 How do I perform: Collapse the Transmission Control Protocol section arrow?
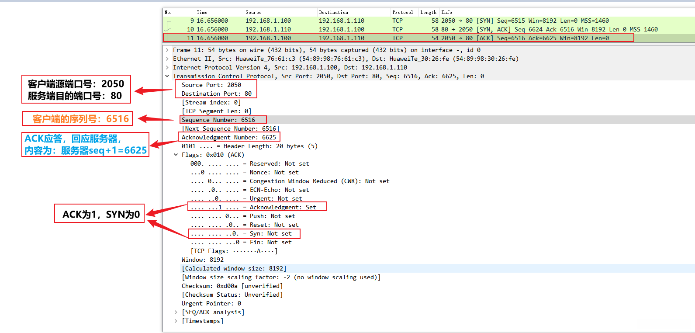pyautogui.click(x=167, y=76)
